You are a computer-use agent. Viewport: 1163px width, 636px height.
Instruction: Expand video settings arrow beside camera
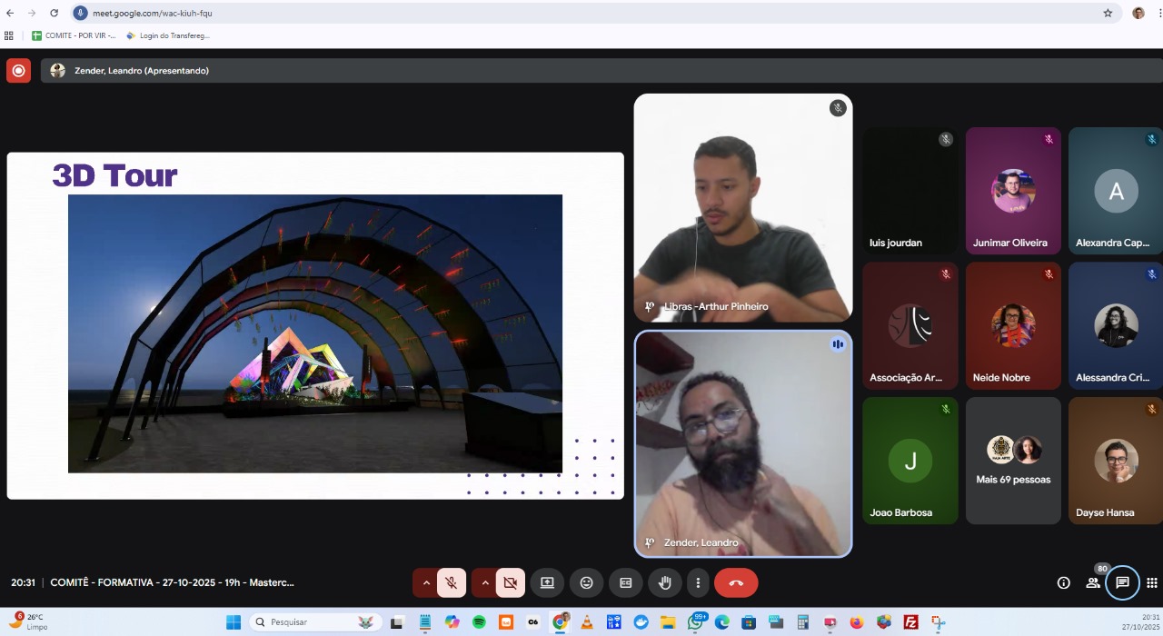click(484, 583)
